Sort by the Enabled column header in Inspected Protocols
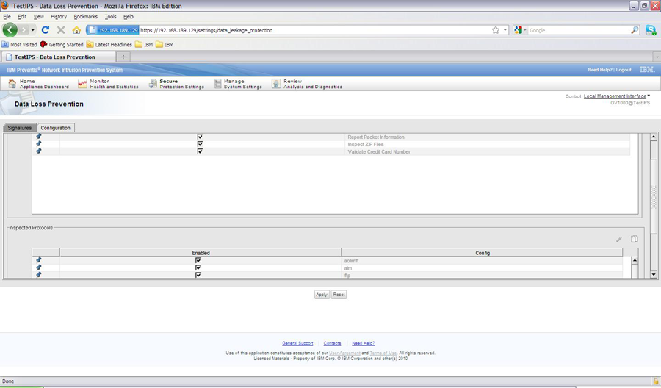 (201, 253)
